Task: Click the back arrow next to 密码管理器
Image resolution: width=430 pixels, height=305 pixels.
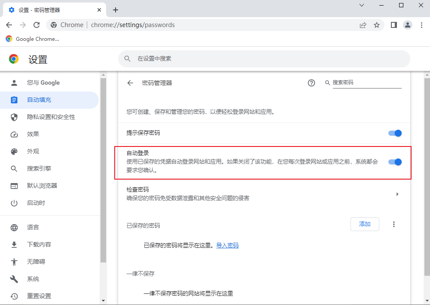Action: coord(130,82)
